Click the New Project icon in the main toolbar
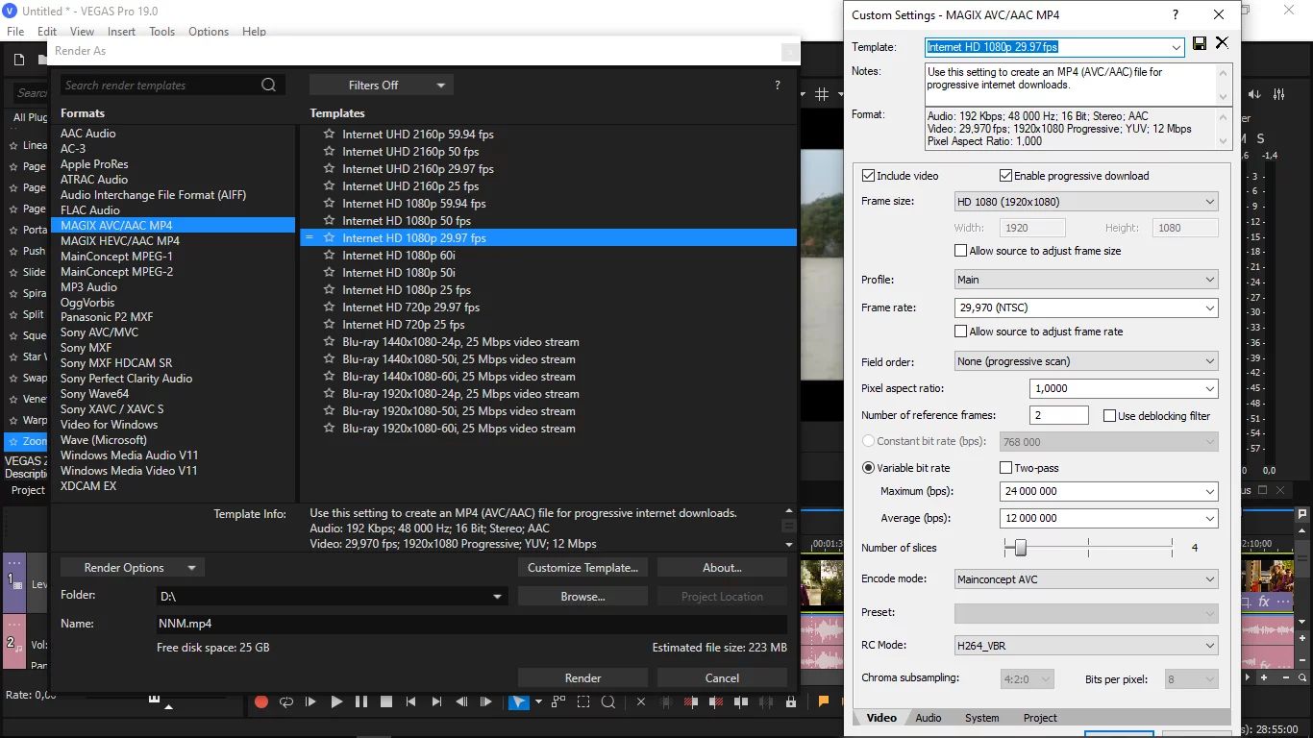Viewport: 1313px width, 738px height. [19, 61]
